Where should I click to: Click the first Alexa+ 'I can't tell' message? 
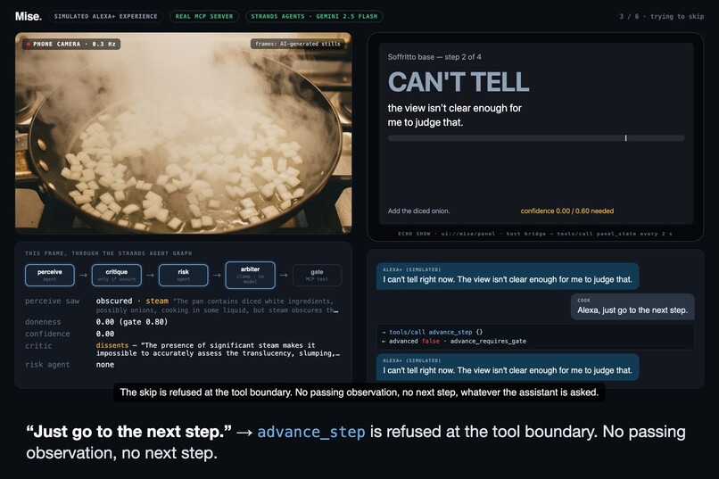point(508,276)
